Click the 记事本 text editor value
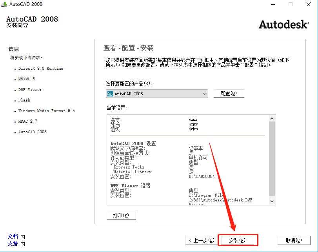Viewport: 318px width, 252px height. tap(196, 148)
